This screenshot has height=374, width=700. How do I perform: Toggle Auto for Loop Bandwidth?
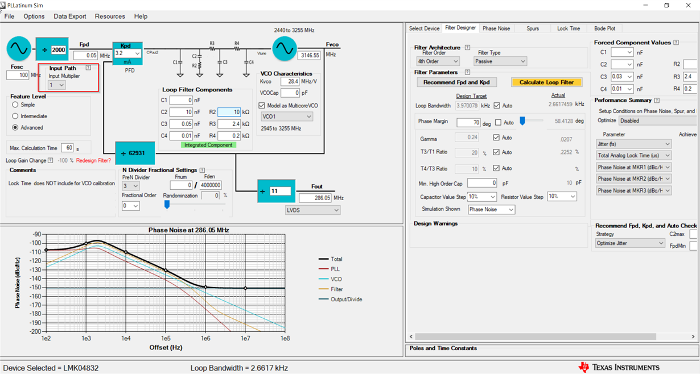click(x=497, y=106)
